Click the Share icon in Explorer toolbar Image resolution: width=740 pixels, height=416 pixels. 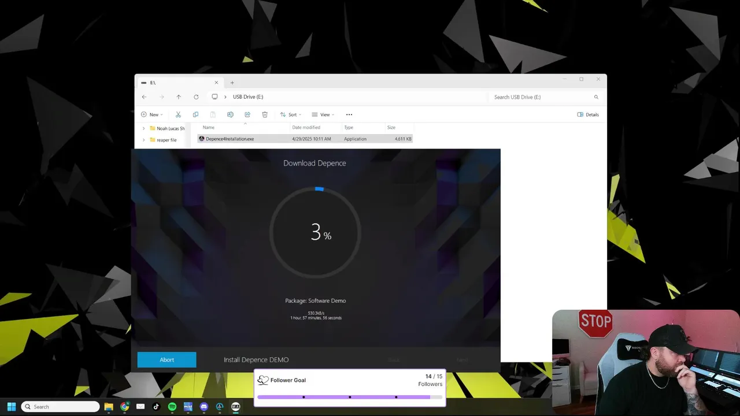247,114
